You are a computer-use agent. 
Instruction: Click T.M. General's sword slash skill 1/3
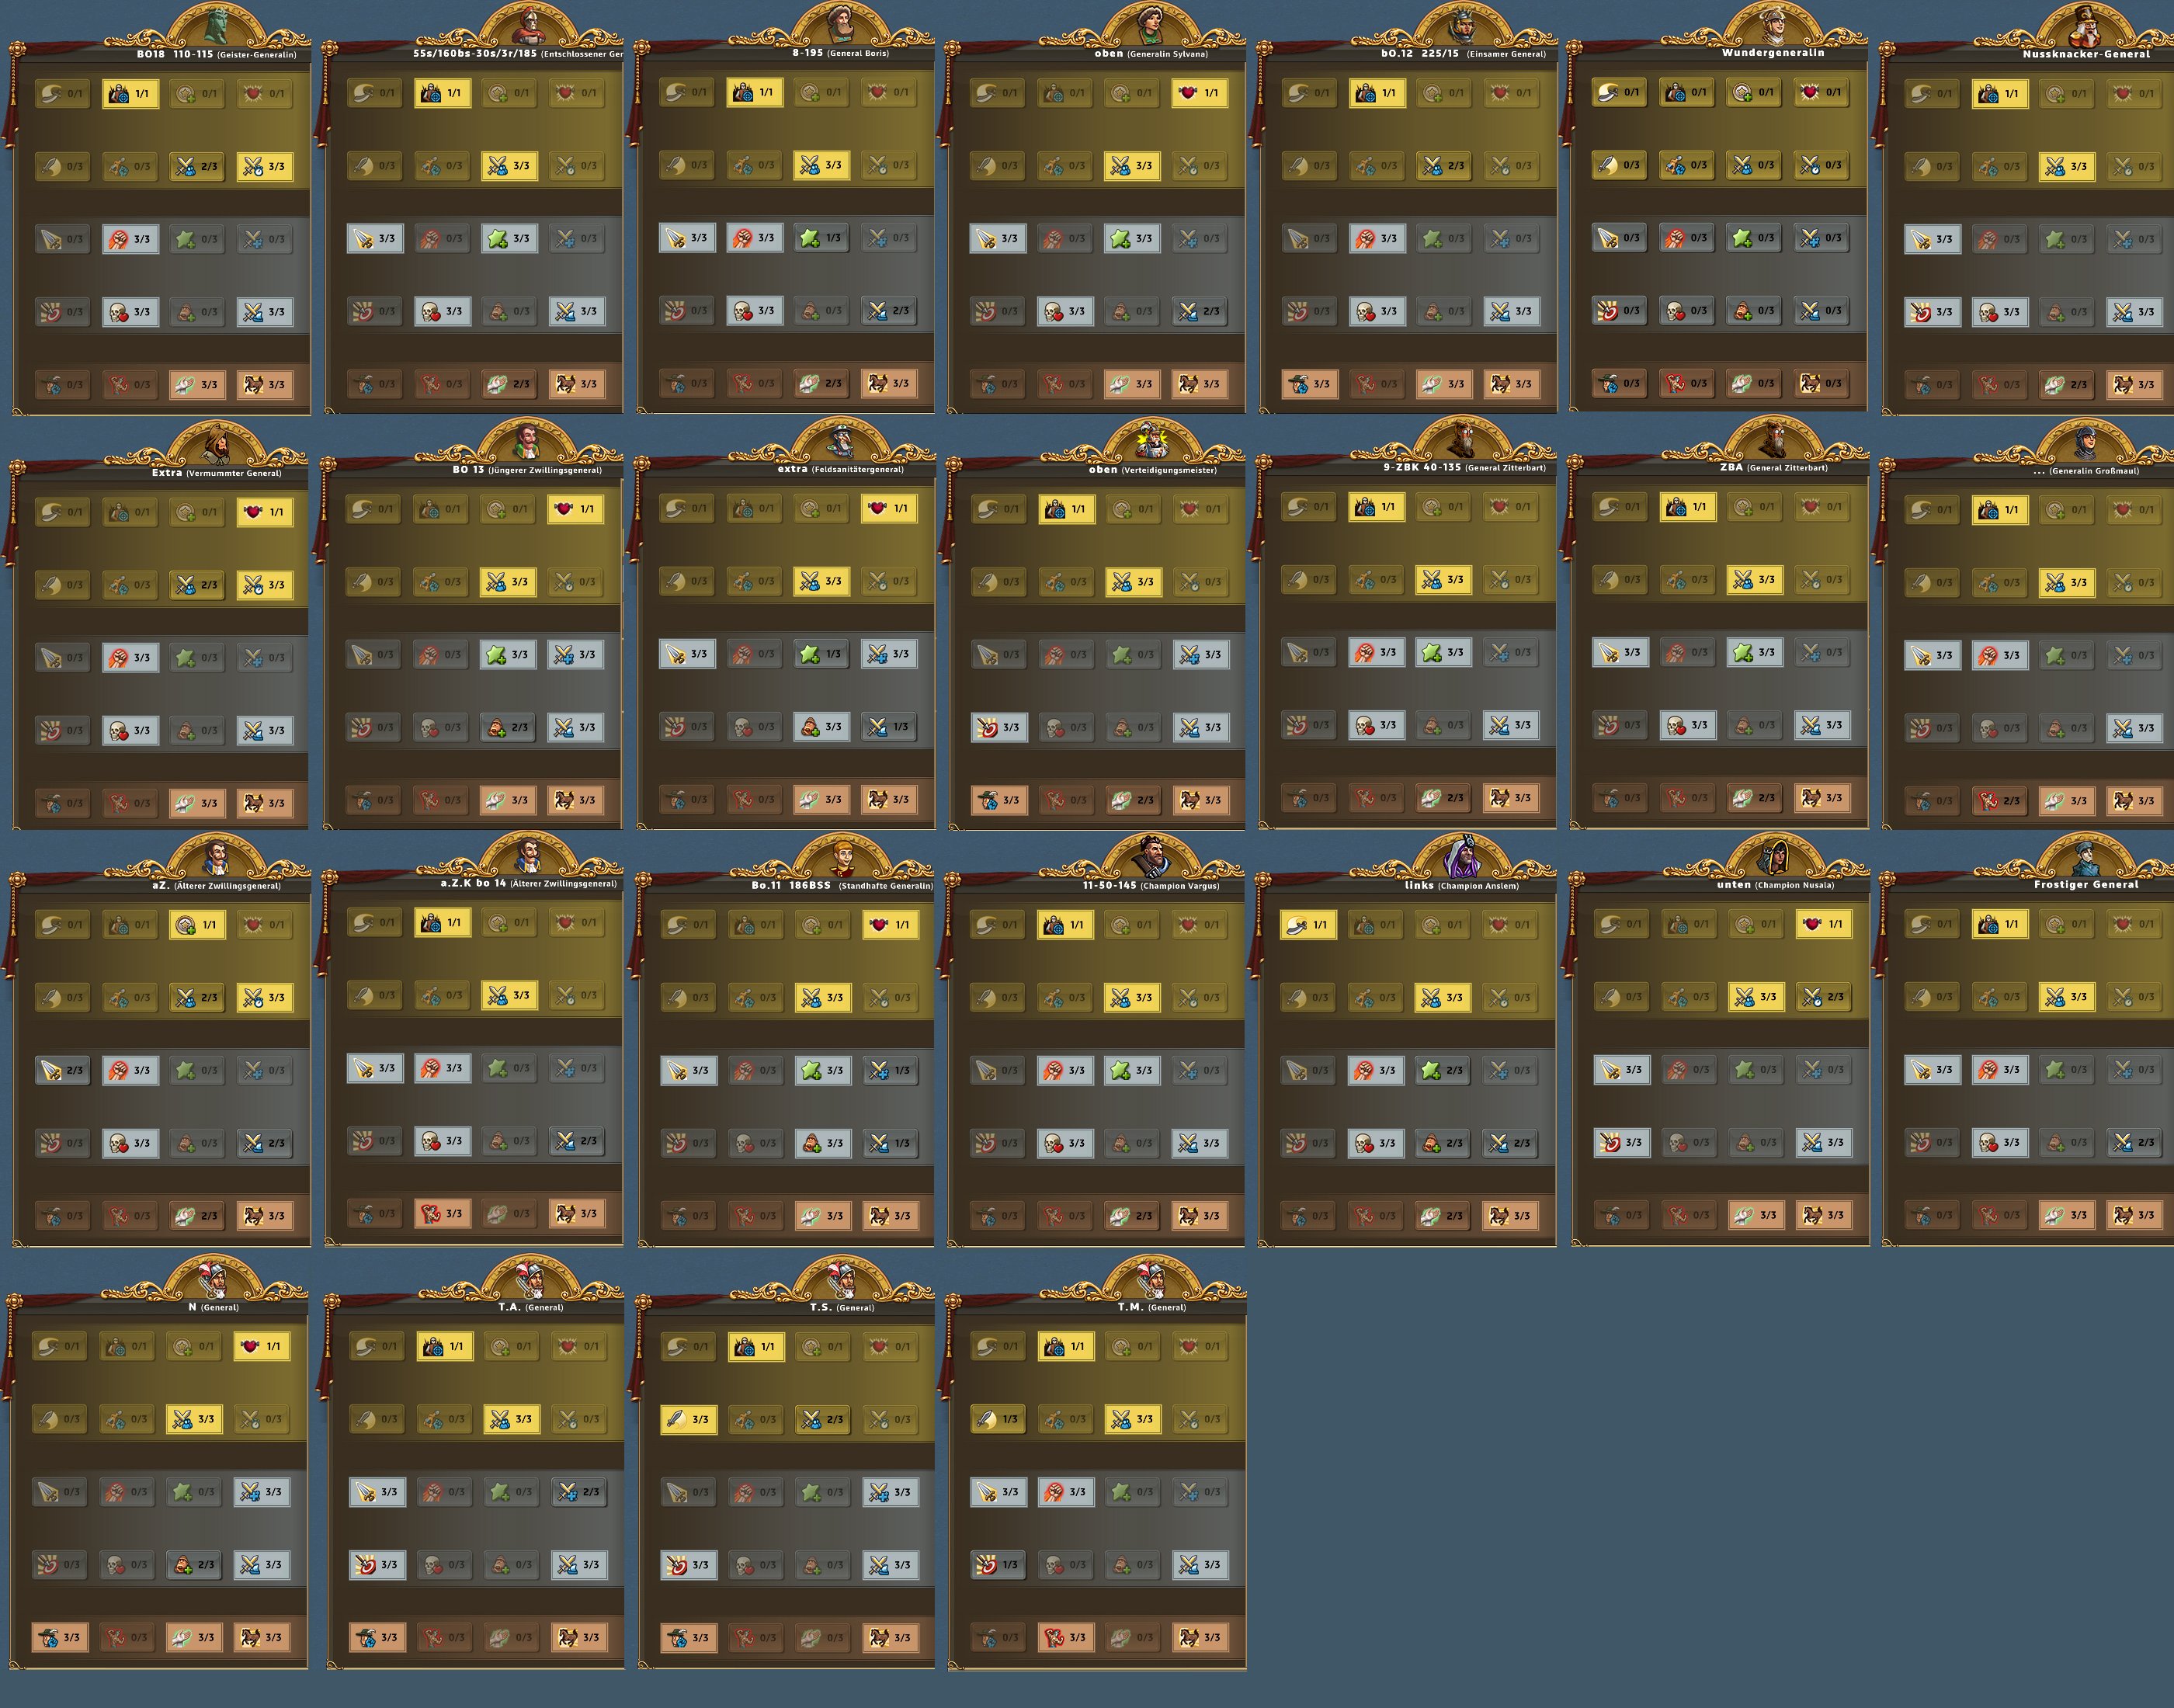coord(998,1419)
